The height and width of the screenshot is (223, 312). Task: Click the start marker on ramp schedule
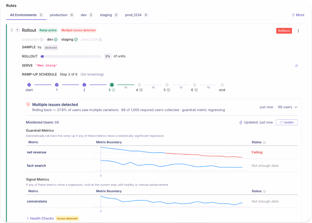pos(29,85)
